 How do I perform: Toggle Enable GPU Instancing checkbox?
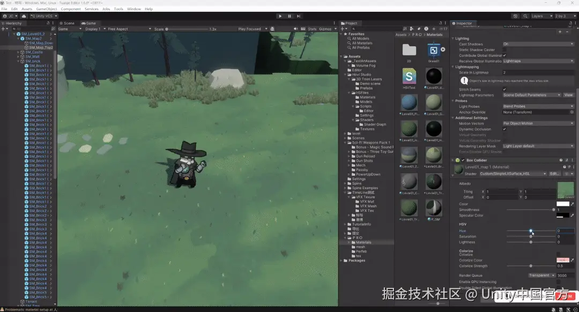click(x=558, y=282)
